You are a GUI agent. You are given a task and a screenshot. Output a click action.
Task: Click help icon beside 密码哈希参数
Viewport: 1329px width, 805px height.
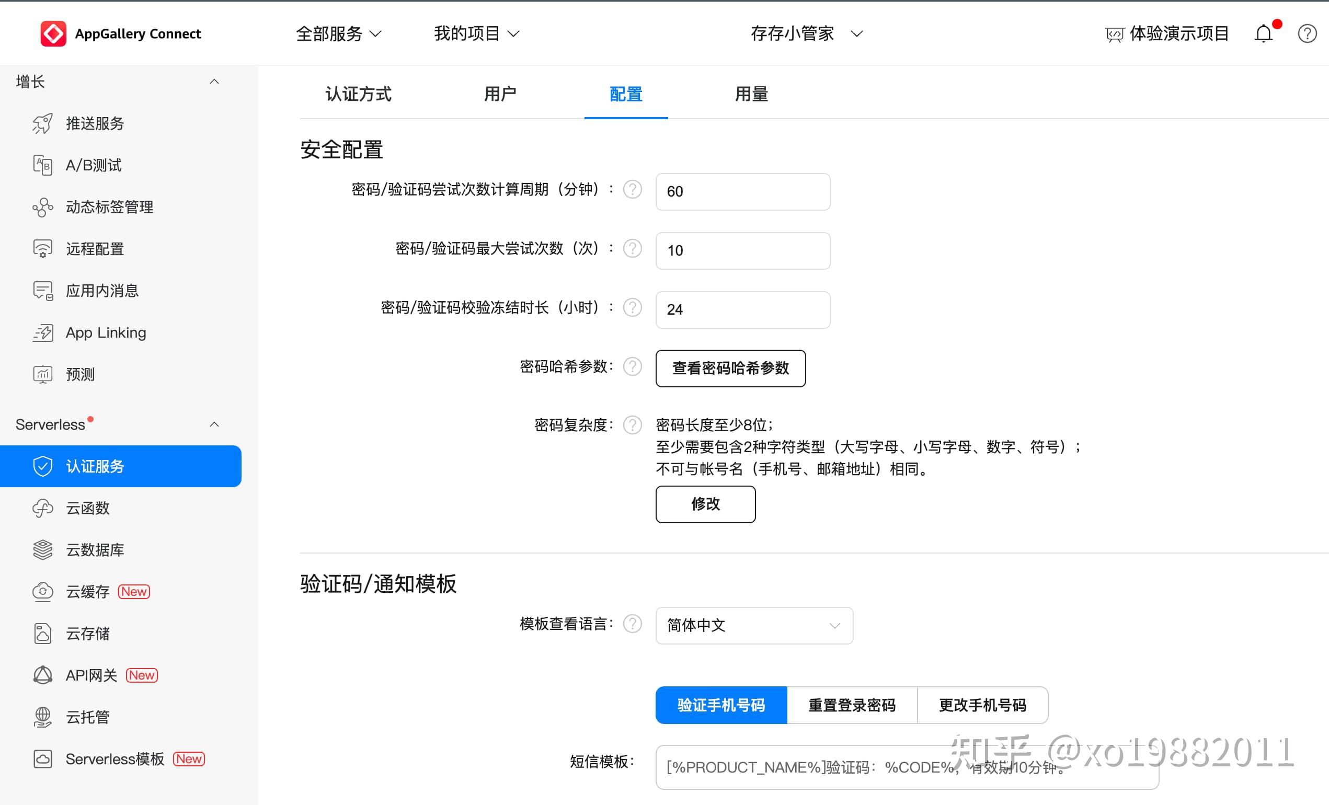pos(632,366)
